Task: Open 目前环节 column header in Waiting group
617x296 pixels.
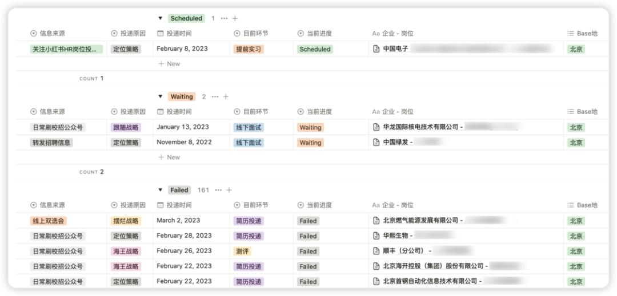Action: click(x=251, y=112)
